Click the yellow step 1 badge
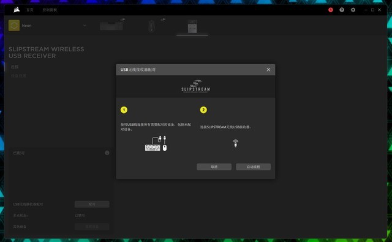The width and height of the screenshot is (392, 242). 124,110
